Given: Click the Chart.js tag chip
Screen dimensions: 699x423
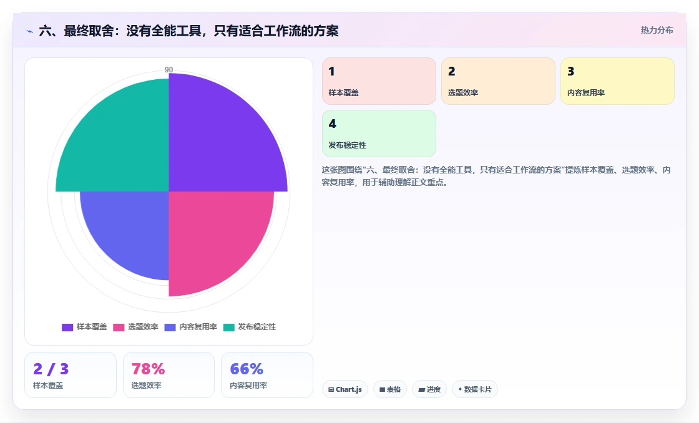Looking at the screenshot, I should [345, 389].
